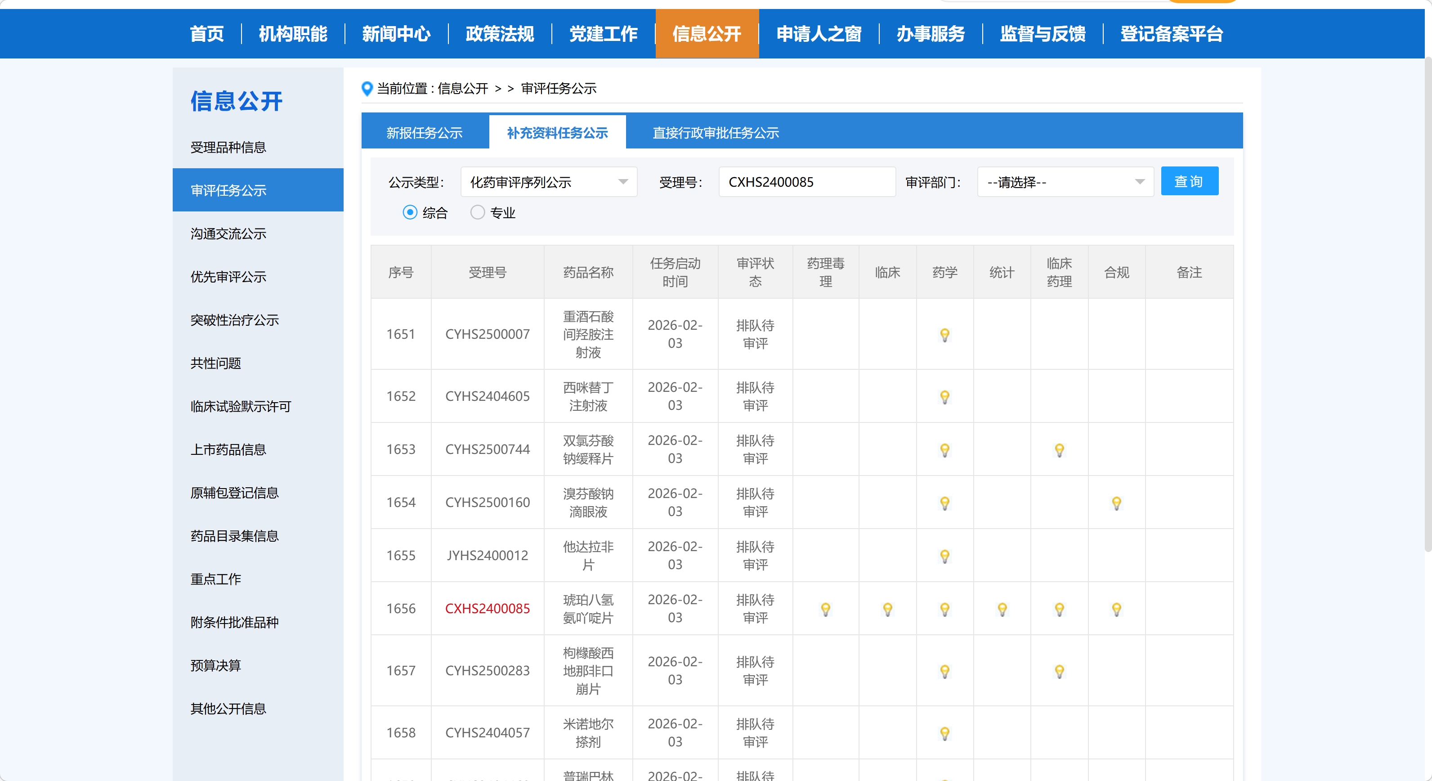Viewport: 1432px width, 781px height.
Task: Go to 优先审评公示 in sidebar
Action: [228, 277]
